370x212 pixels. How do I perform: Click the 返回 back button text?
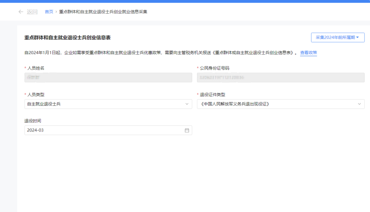coord(32,12)
